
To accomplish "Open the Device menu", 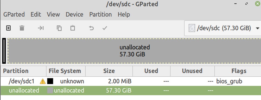I will click(74, 15).
